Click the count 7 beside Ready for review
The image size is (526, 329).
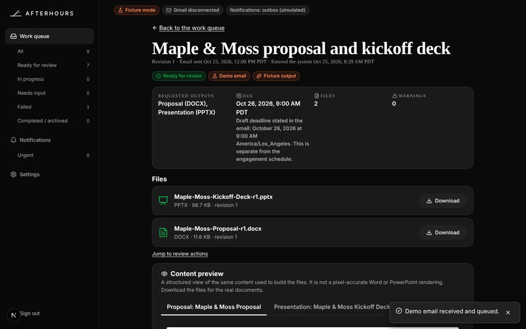pos(88,65)
